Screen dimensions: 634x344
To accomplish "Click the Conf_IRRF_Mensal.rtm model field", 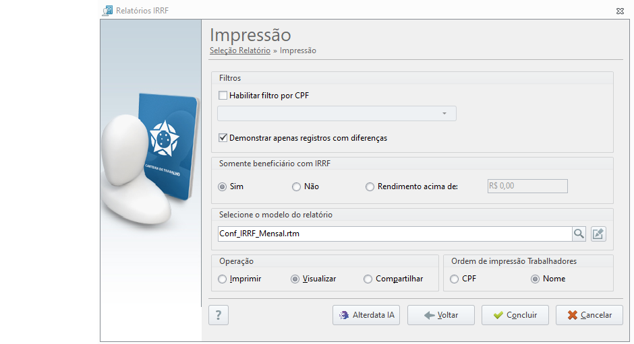I will coord(395,234).
